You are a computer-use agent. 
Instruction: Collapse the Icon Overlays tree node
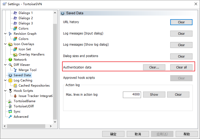coord(5,44)
